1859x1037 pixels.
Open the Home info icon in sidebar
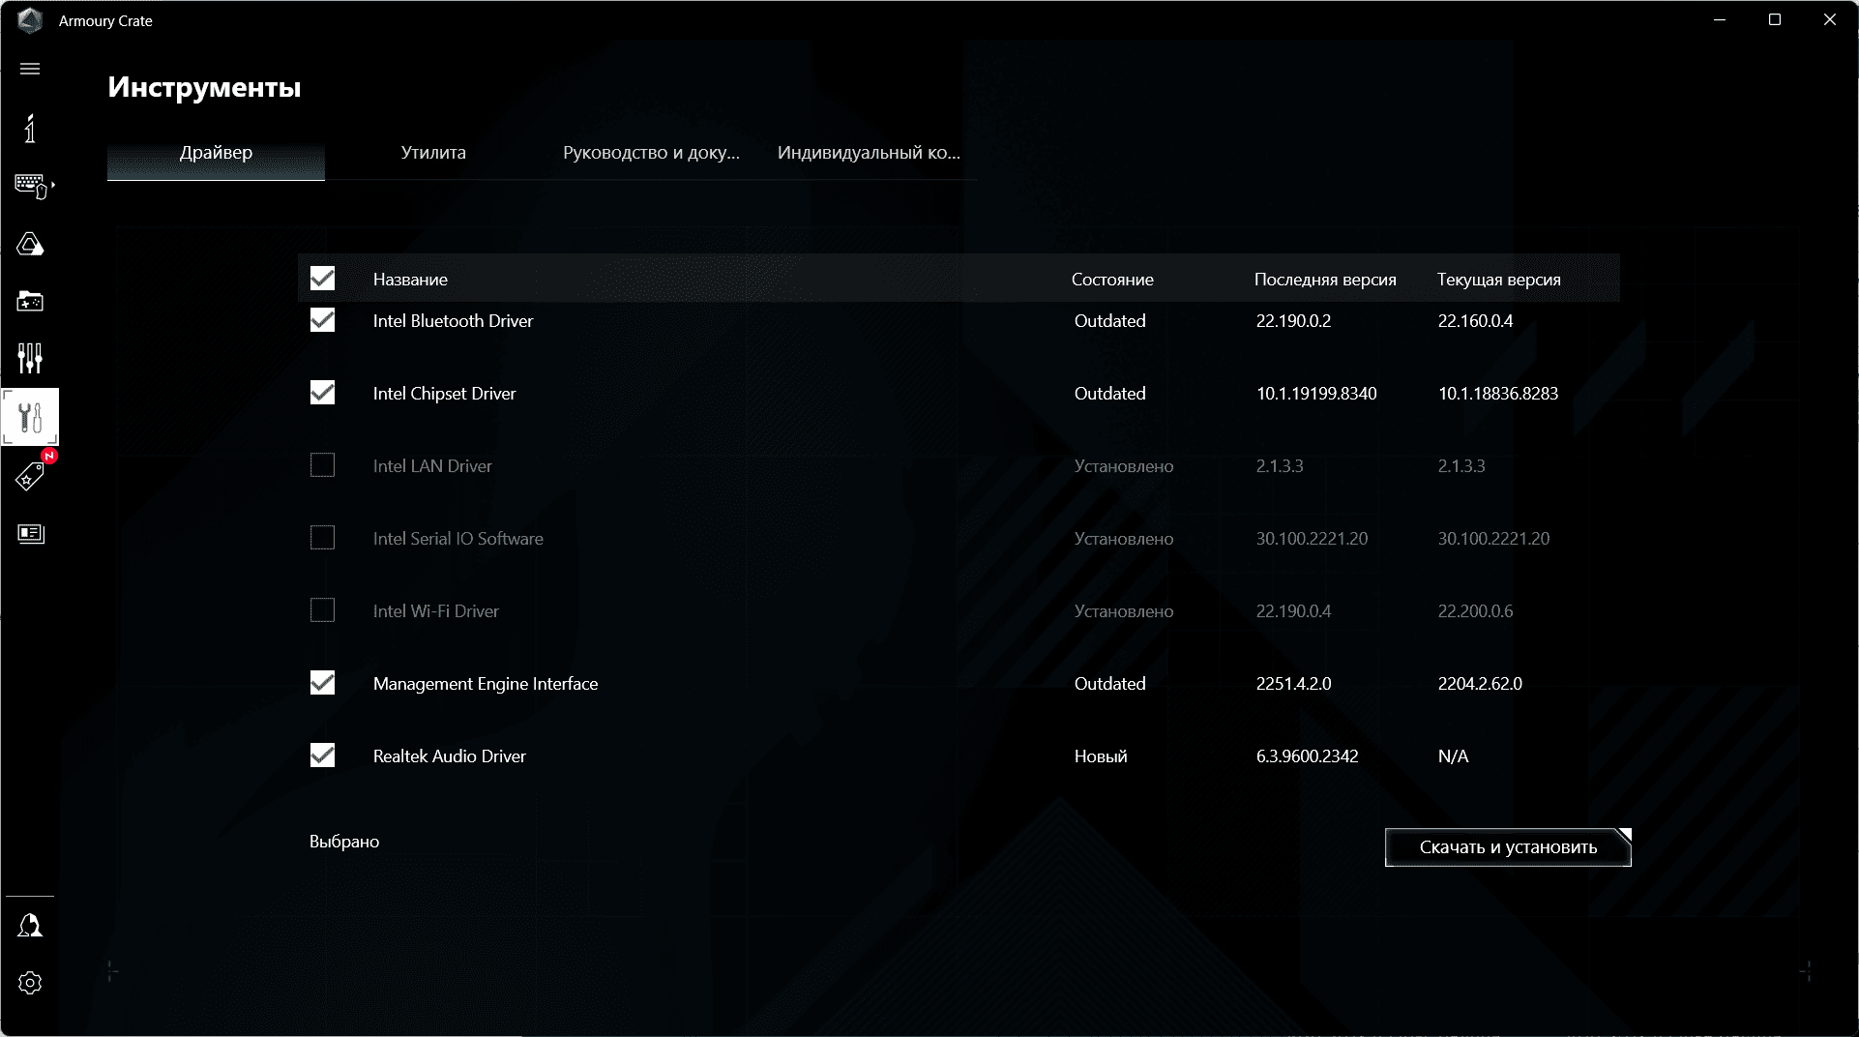point(30,129)
